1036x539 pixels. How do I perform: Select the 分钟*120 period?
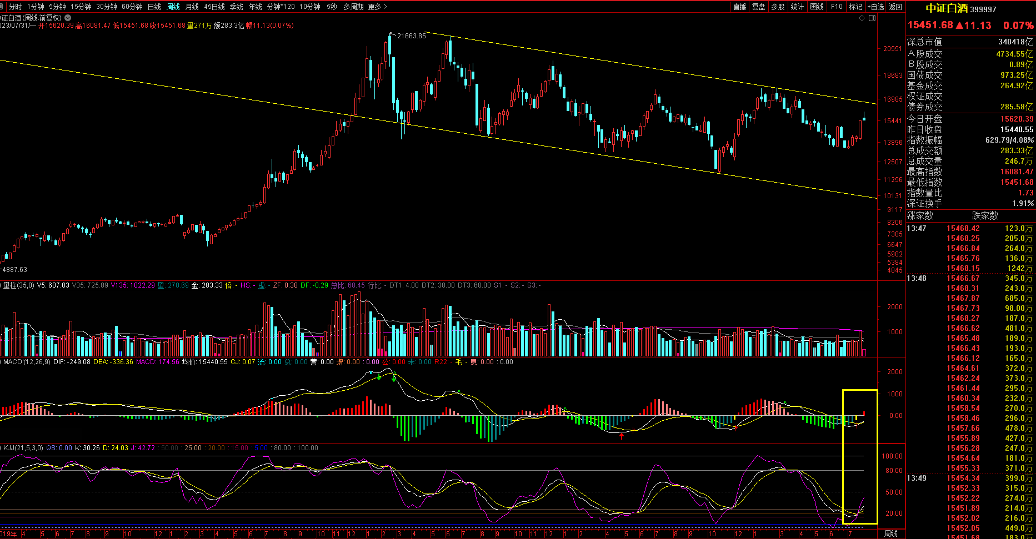pyautogui.click(x=281, y=7)
